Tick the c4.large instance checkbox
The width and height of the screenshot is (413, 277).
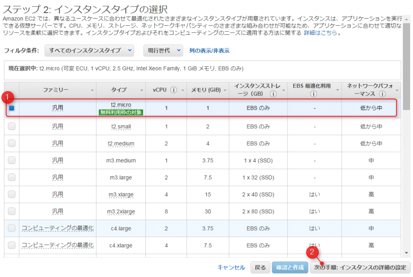(12, 228)
